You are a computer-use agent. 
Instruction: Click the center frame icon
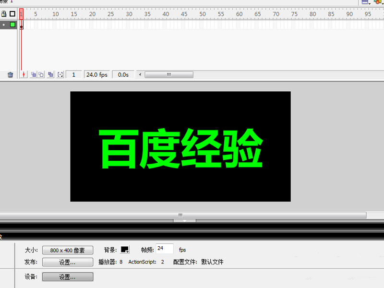tap(24, 75)
